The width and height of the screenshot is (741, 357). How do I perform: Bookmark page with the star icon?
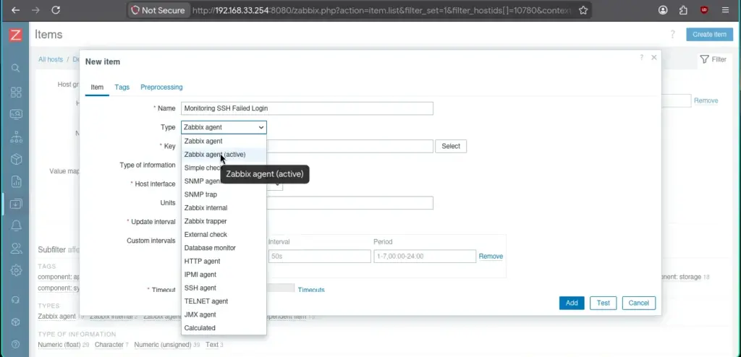tap(583, 10)
